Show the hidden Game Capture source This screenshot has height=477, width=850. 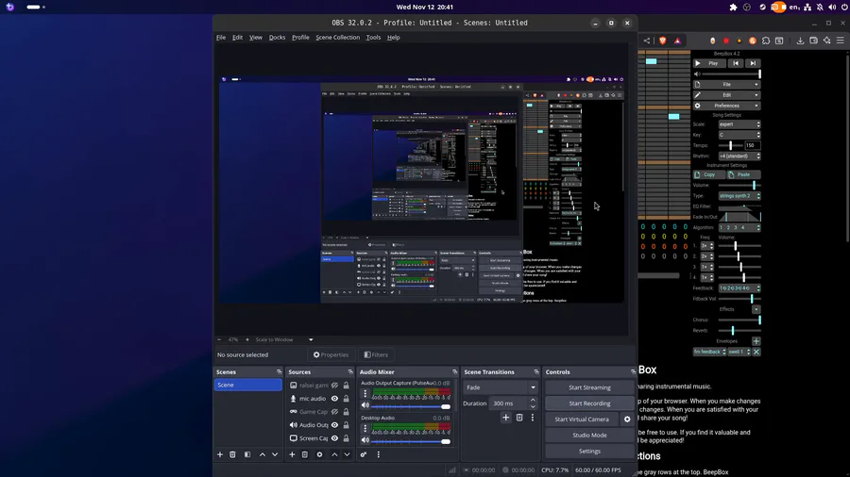[334, 412]
